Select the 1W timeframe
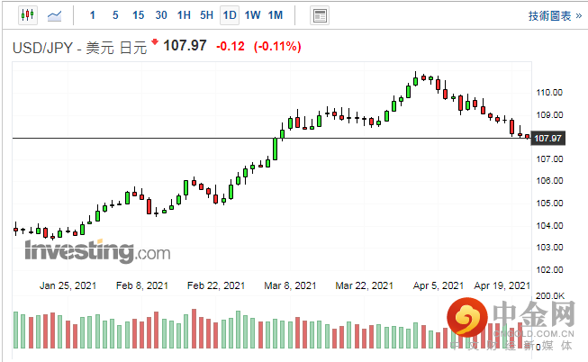 (x=252, y=15)
